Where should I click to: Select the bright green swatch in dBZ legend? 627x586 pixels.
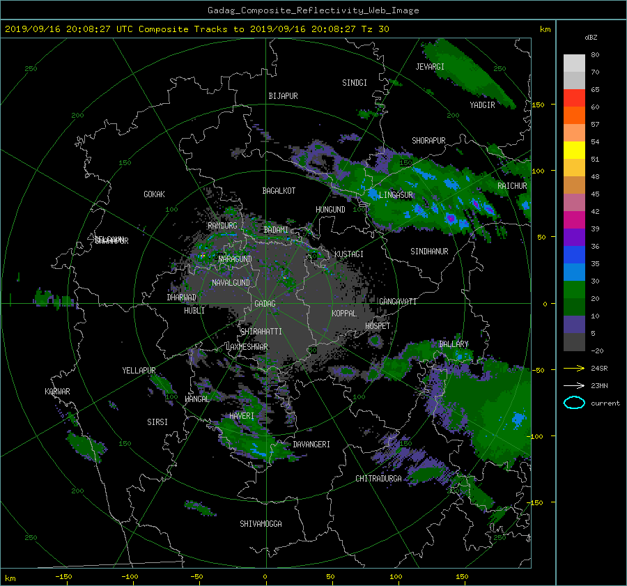click(x=574, y=289)
